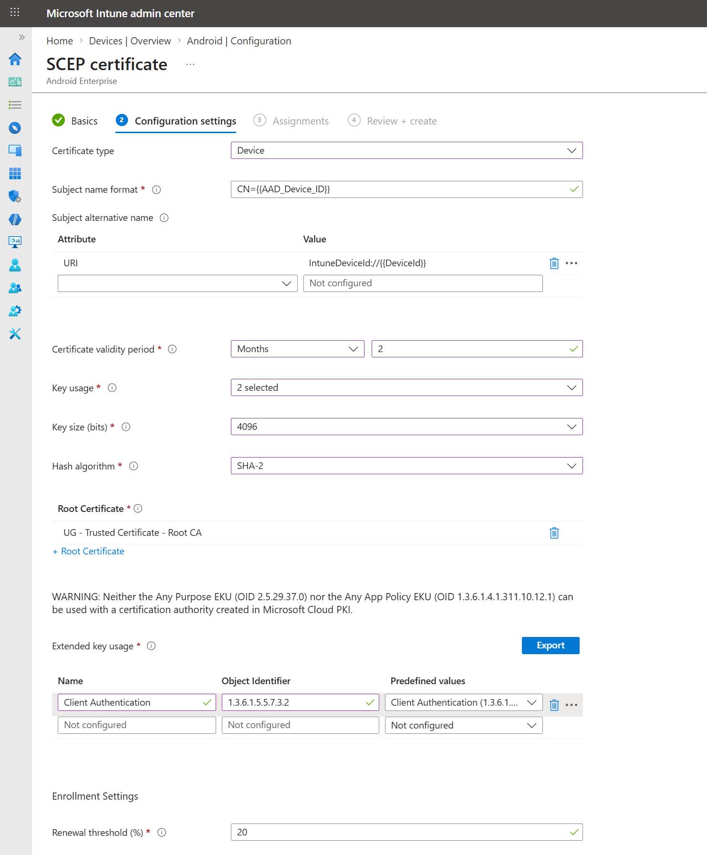Screen dimensions: 707x855
Task: Click the Android | Configuration breadcrumb
Action: click(239, 41)
